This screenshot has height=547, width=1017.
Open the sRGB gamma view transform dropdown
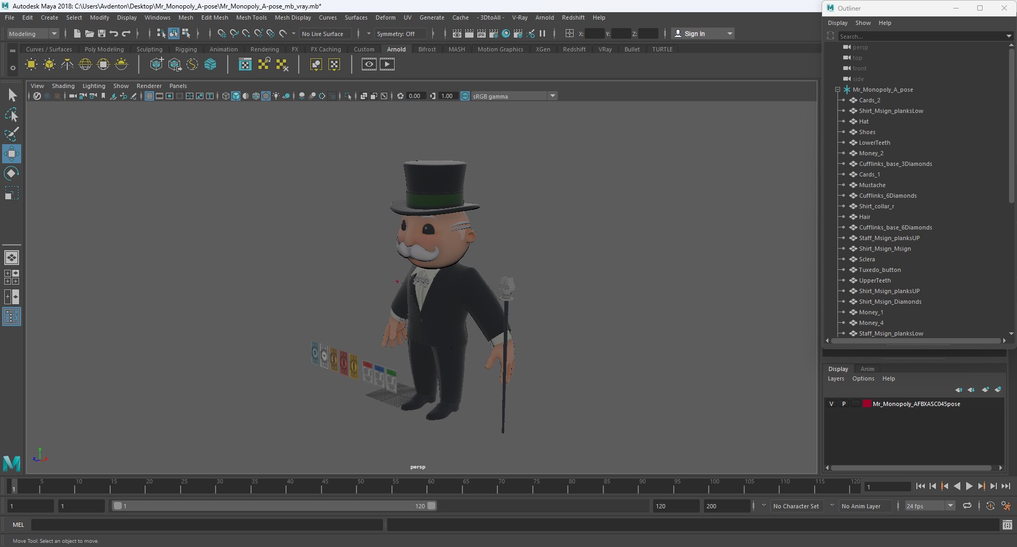coord(513,96)
